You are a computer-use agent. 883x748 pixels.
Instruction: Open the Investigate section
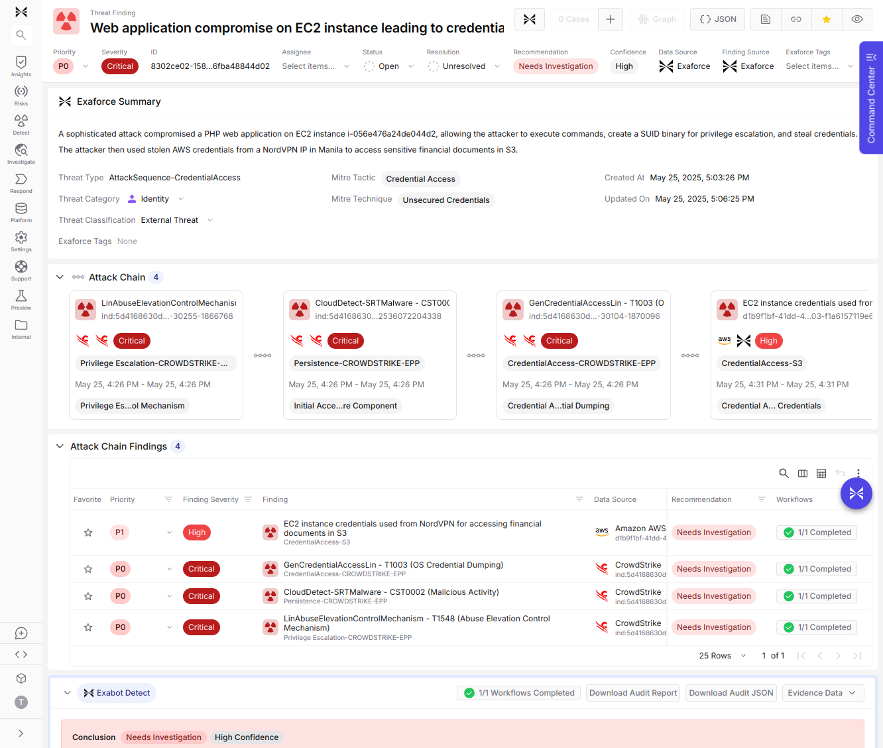21,153
